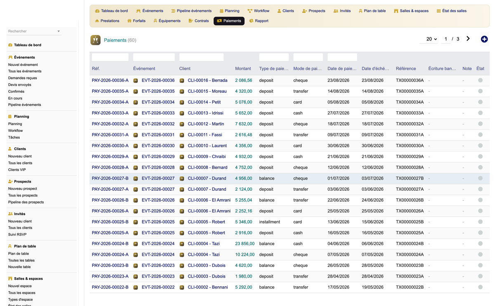The image size is (495, 306).
Task: Click status dot for PAY-2026-00036-A
Action: [x=480, y=80]
